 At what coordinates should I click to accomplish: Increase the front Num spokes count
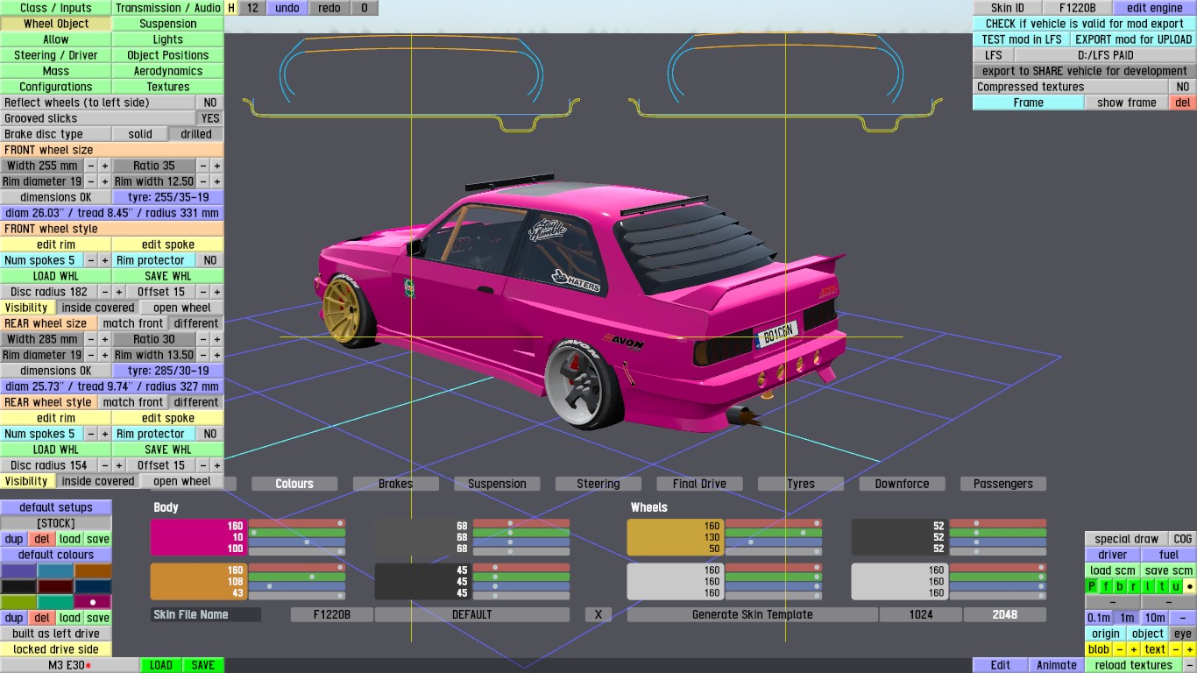pos(104,260)
